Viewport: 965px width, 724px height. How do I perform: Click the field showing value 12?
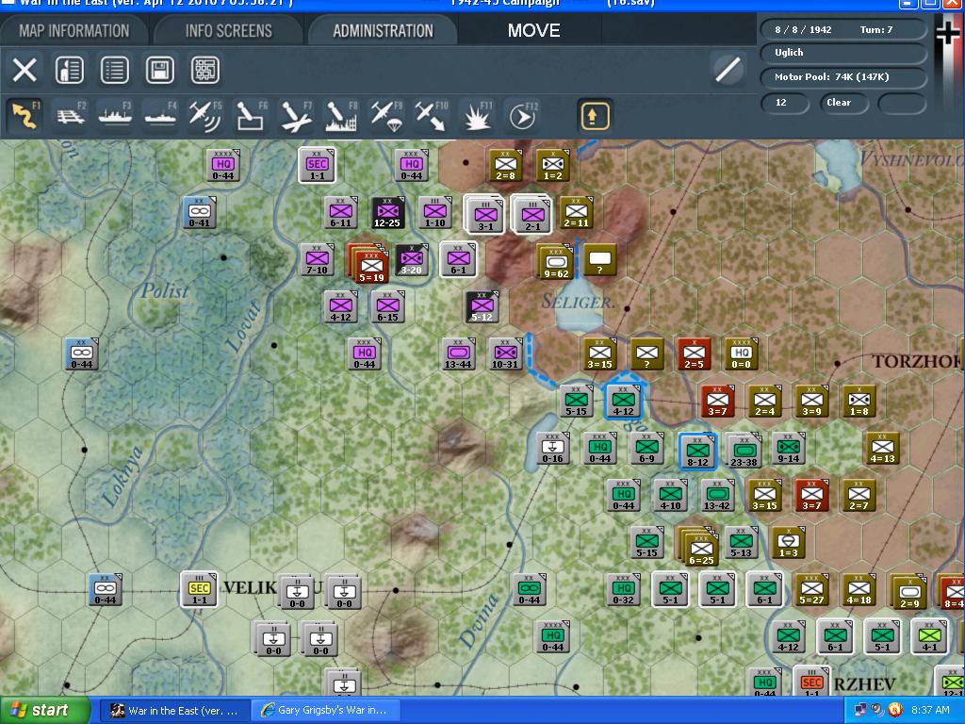pos(785,103)
